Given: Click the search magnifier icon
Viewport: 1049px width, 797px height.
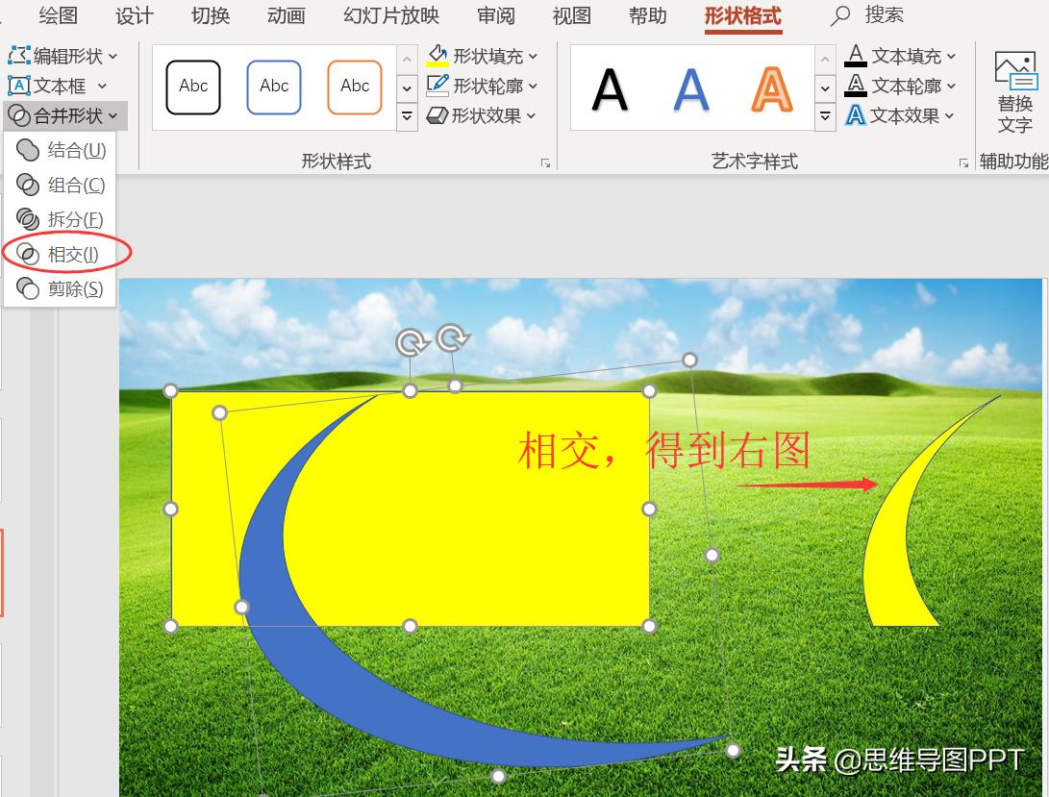Looking at the screenshot, I should click(x=839, y=15).
